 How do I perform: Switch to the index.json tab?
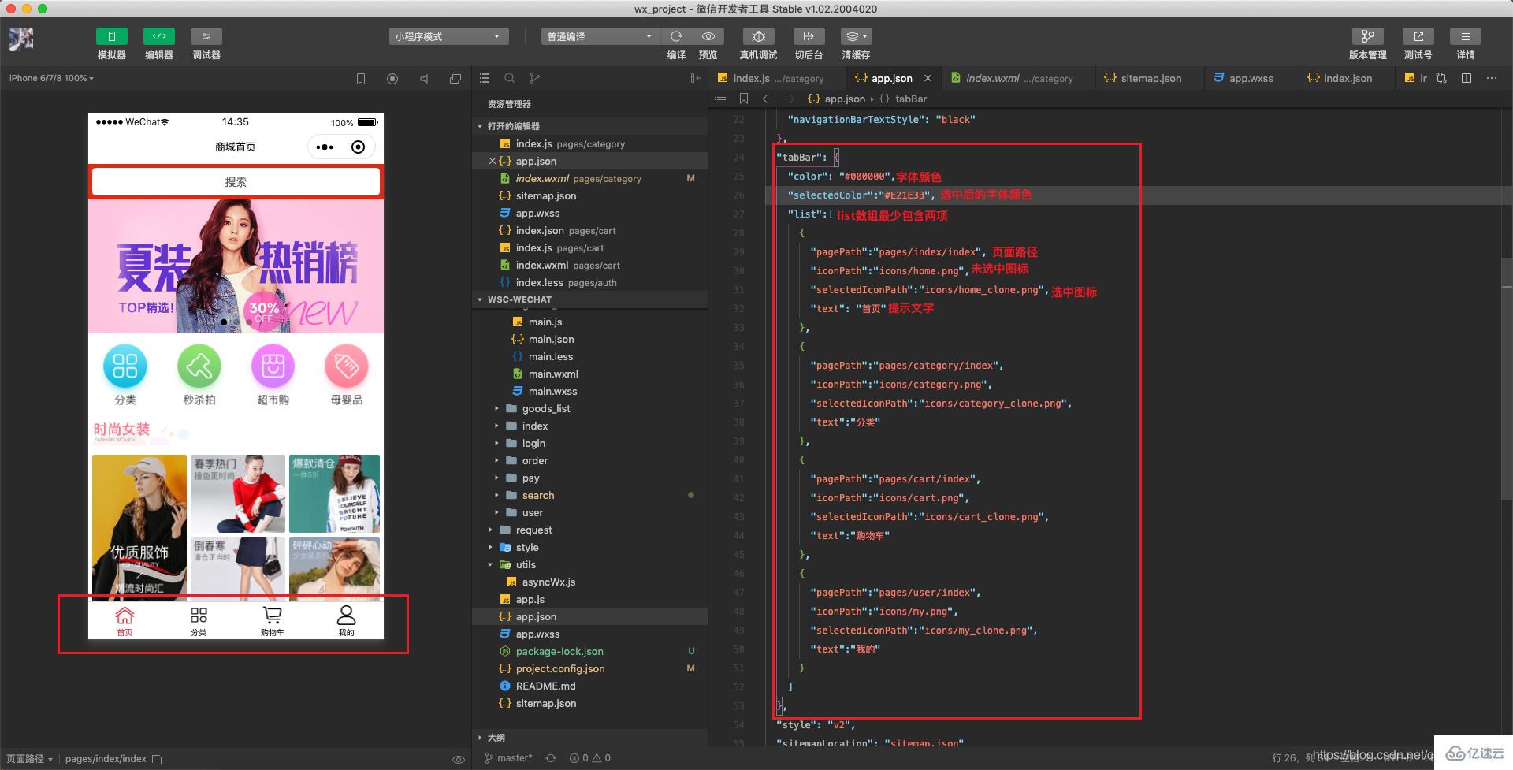(x=1347, y=78)
